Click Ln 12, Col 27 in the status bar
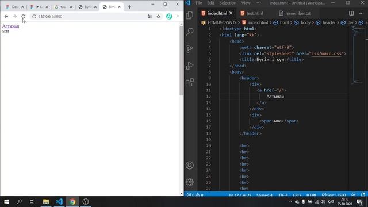368x207 pixels. [x=240, y=195]
